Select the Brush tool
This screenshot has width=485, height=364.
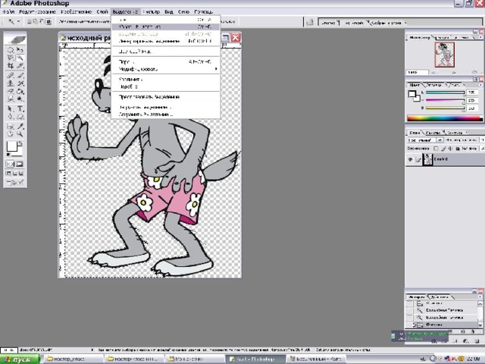pyautogui.click(x=20, y=75)
